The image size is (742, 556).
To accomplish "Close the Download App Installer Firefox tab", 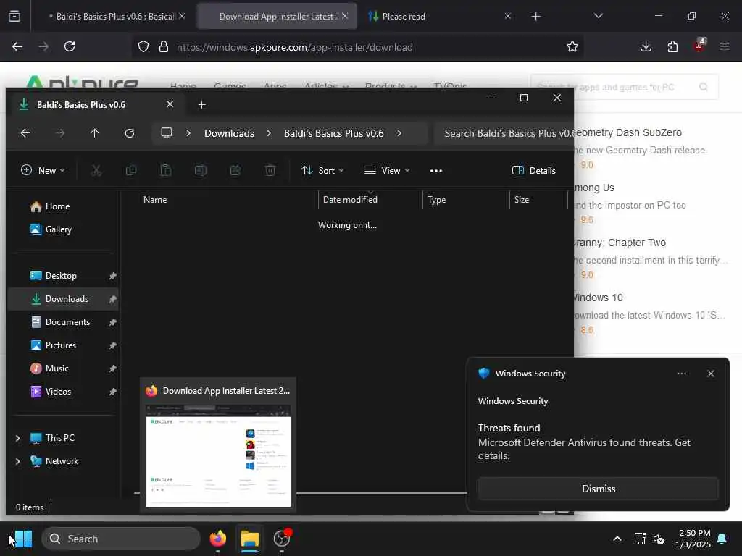I will pyautogui.click(x=345, y=16).
